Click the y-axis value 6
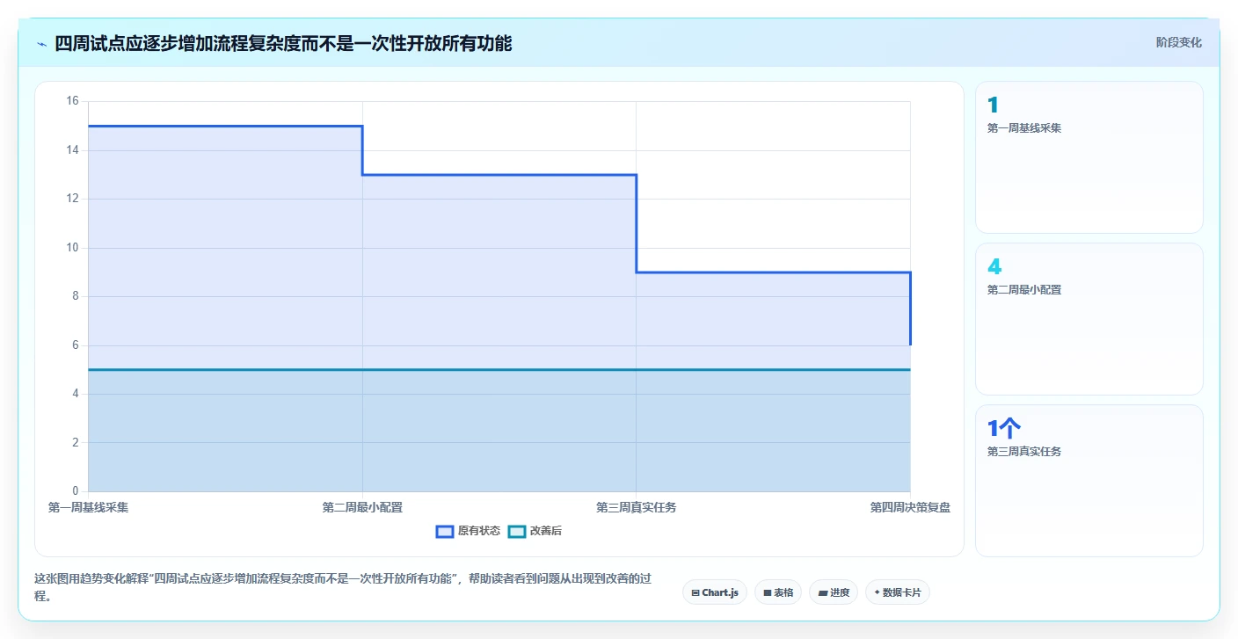This screenshot has width=1238, height=639. click(x=76, y=345)
